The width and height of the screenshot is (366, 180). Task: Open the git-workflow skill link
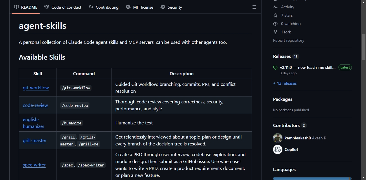36,88
